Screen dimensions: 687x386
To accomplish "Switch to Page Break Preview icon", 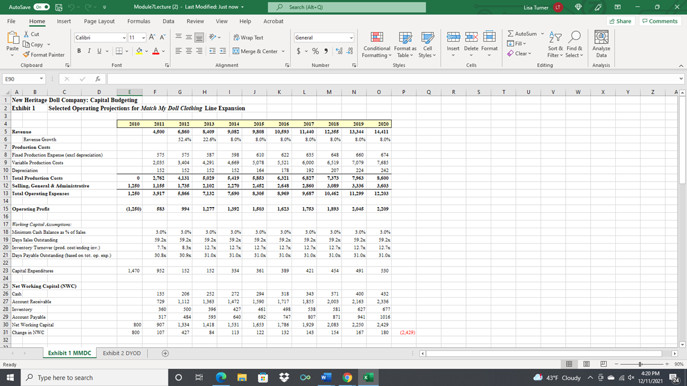I will 602,364.
